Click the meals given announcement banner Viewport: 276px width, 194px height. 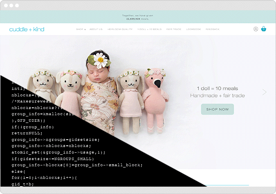click(138, 17)
